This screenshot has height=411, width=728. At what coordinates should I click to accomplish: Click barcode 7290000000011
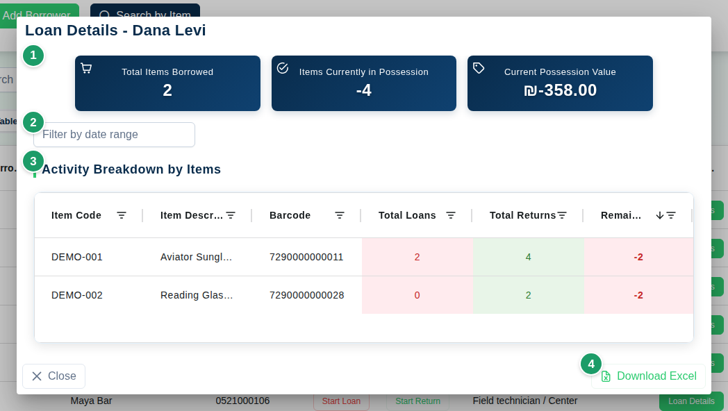pos(306,257)
